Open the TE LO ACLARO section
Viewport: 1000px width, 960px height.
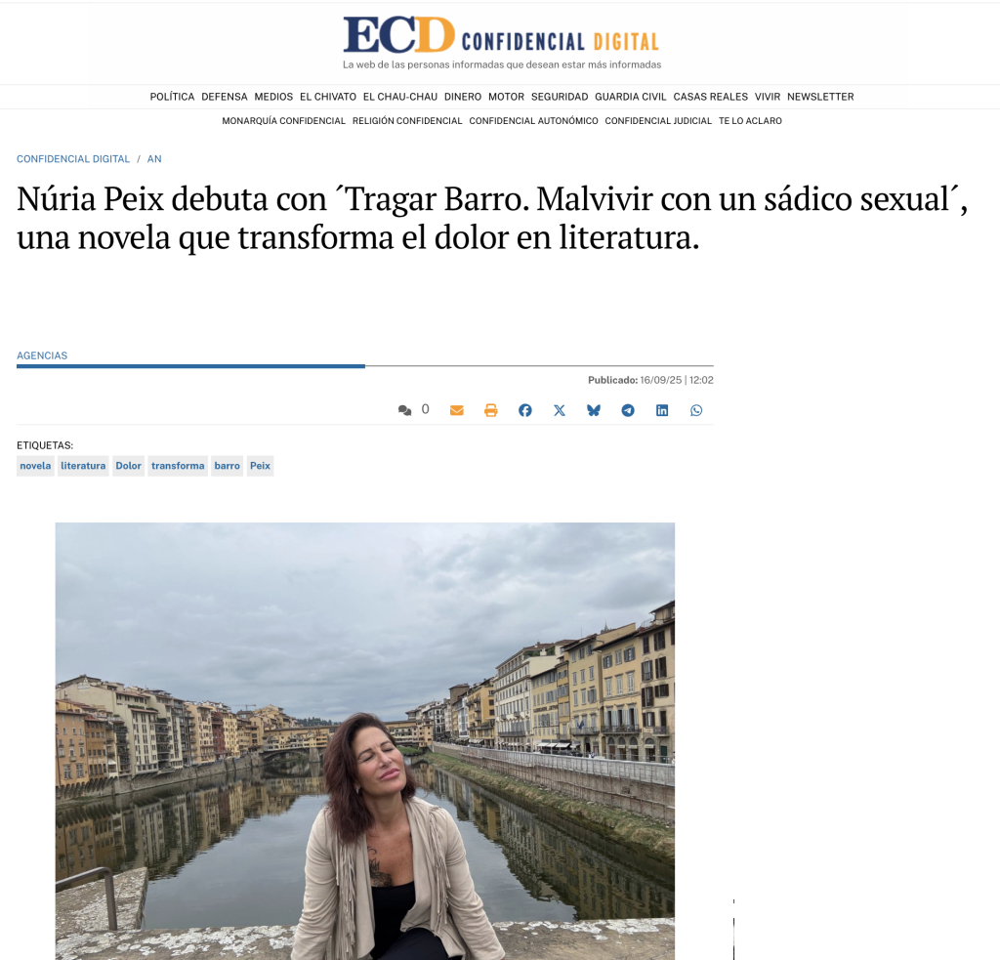coord(750,121)
